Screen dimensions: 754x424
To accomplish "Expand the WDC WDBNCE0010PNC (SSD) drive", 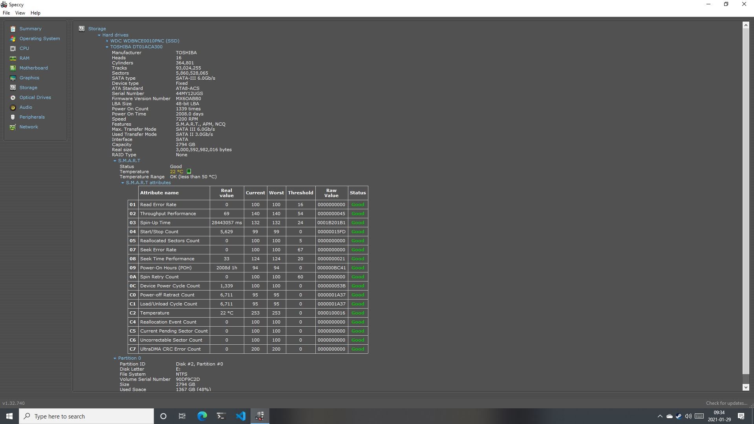I will click(x=107, y=41).
